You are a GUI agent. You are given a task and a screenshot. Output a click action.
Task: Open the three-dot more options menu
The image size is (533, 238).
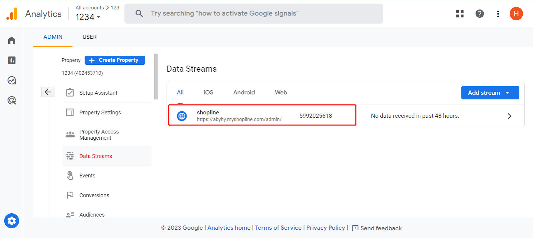coord(498,14)
